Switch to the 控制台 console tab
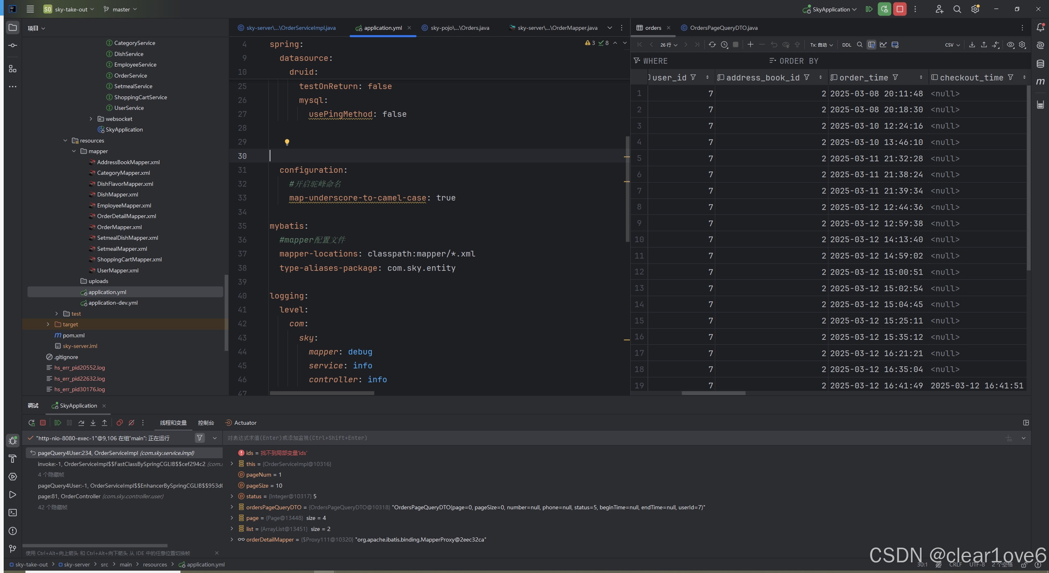Viewport: 1049px width, 573px height. pos(206,423)
